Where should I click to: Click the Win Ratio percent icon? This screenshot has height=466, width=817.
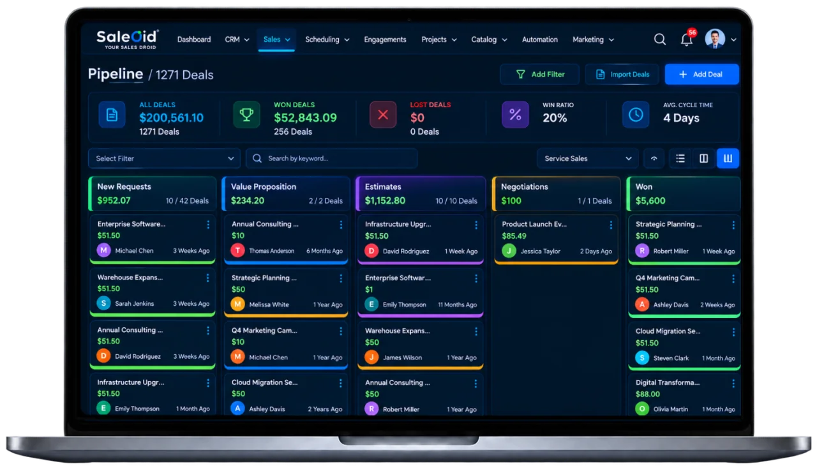[515, 115]
